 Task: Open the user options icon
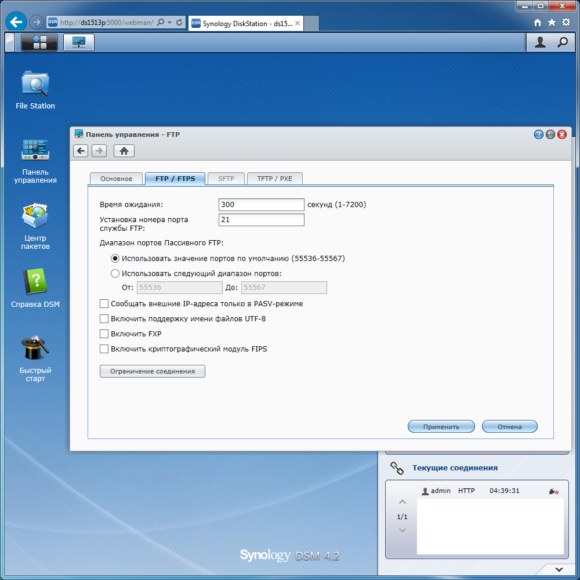[x=540, y=42]
